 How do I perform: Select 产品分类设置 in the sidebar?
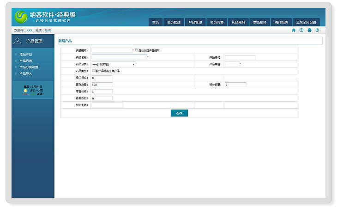pyautogui.click(x=29, y=67)
